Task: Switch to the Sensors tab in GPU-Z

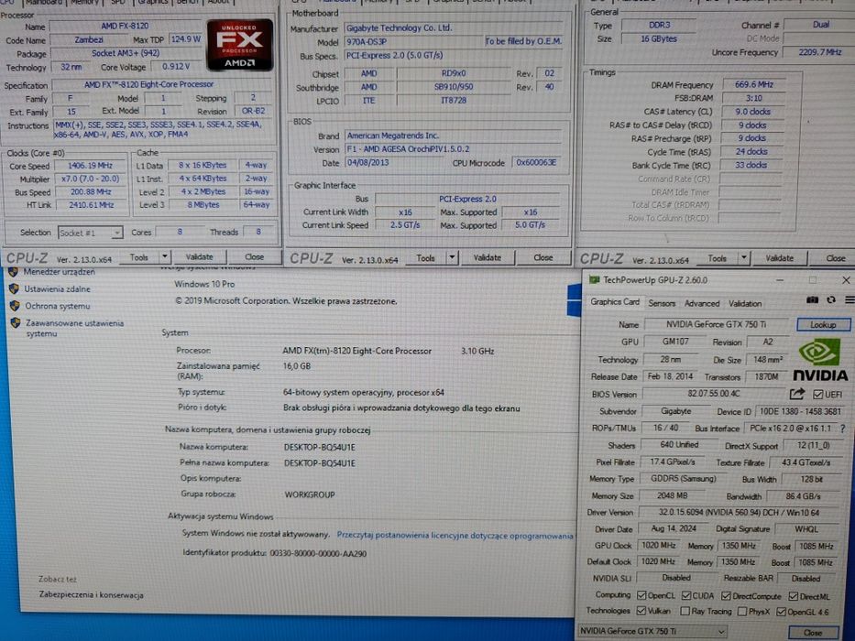Action: pyautogui.click(x=662, y=303)
